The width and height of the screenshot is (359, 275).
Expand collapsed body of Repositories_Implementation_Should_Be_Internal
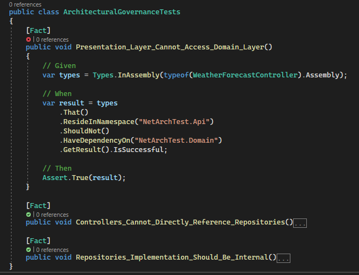[283, 258]
